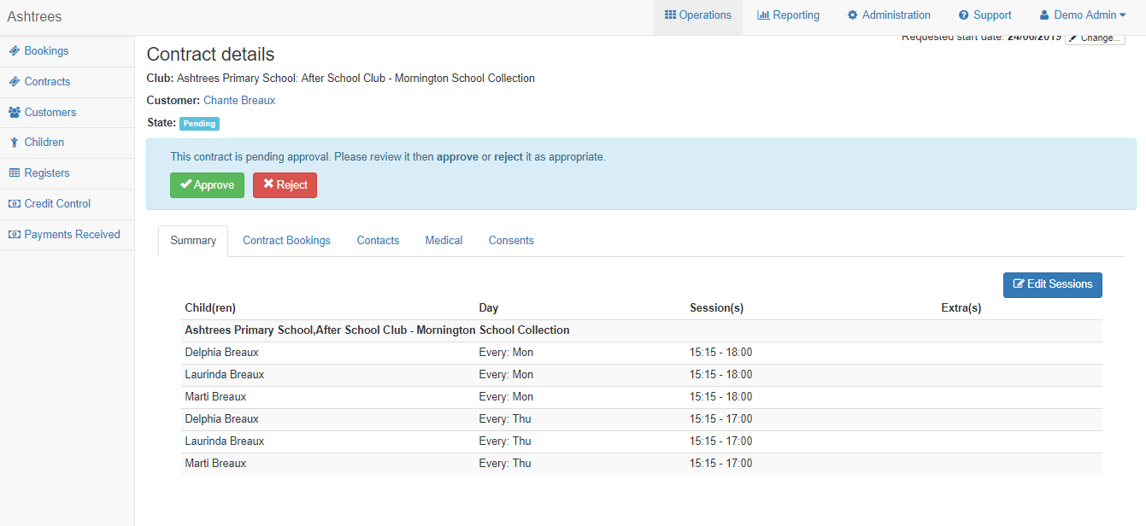Click the Contracts icon in sidebar

tap(15, 82)
